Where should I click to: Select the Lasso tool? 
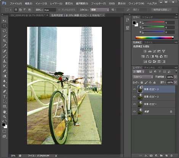click(x=5, y=30)
